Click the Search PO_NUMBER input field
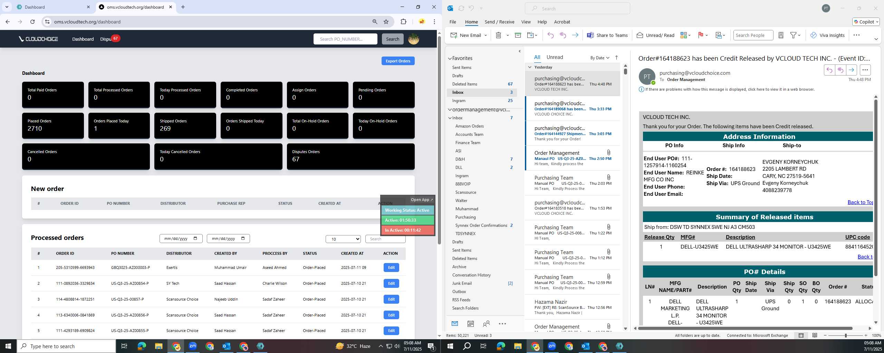 (345, 39)
